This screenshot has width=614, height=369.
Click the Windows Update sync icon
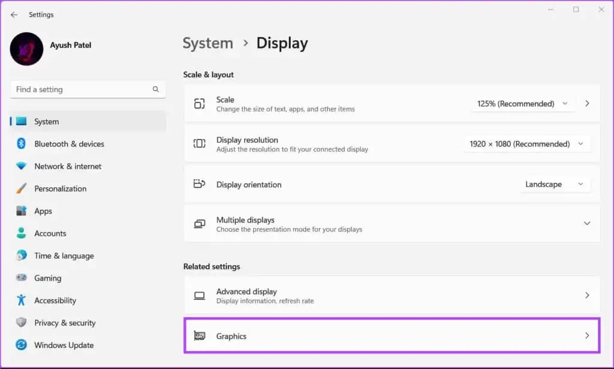pos(22,345)
